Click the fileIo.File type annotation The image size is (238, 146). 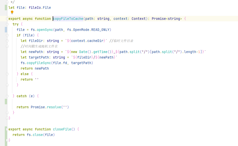[40, 8]
